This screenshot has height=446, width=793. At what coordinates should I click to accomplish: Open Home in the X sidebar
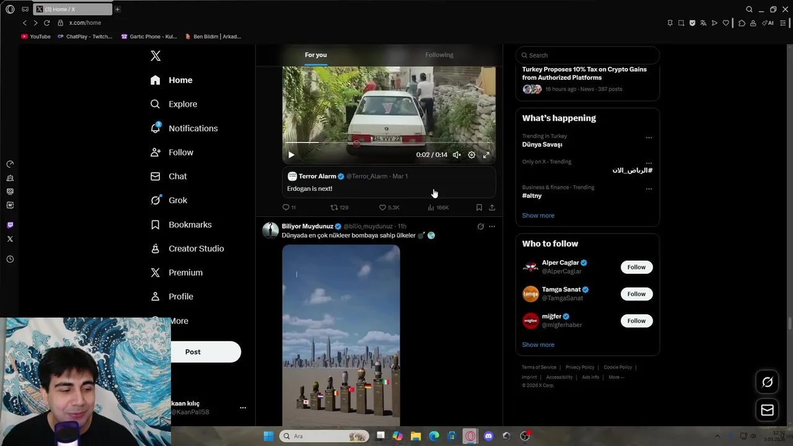172,80
